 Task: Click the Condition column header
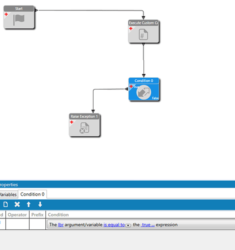pos(58,214)
